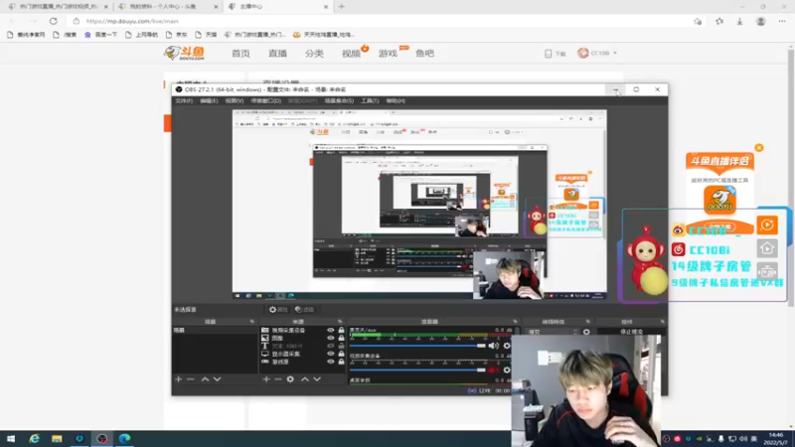The height and width of the screenshot is (447, 795).
Task: Open scene transition settings gear
Action: [586, 332]
